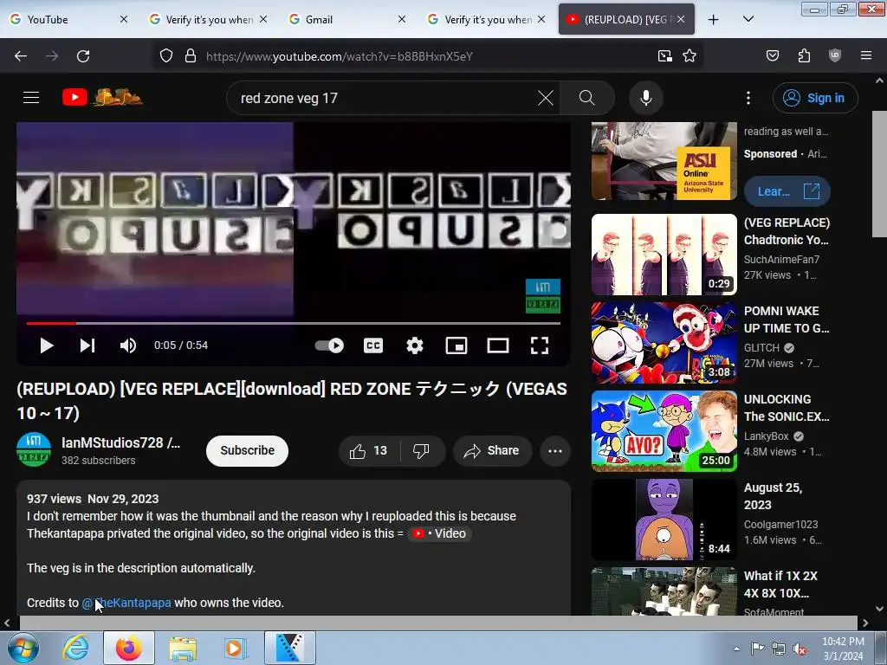This screenshot has width=887, height=665.
Task: Mute the video volume speaker icon
Action: 128,345
